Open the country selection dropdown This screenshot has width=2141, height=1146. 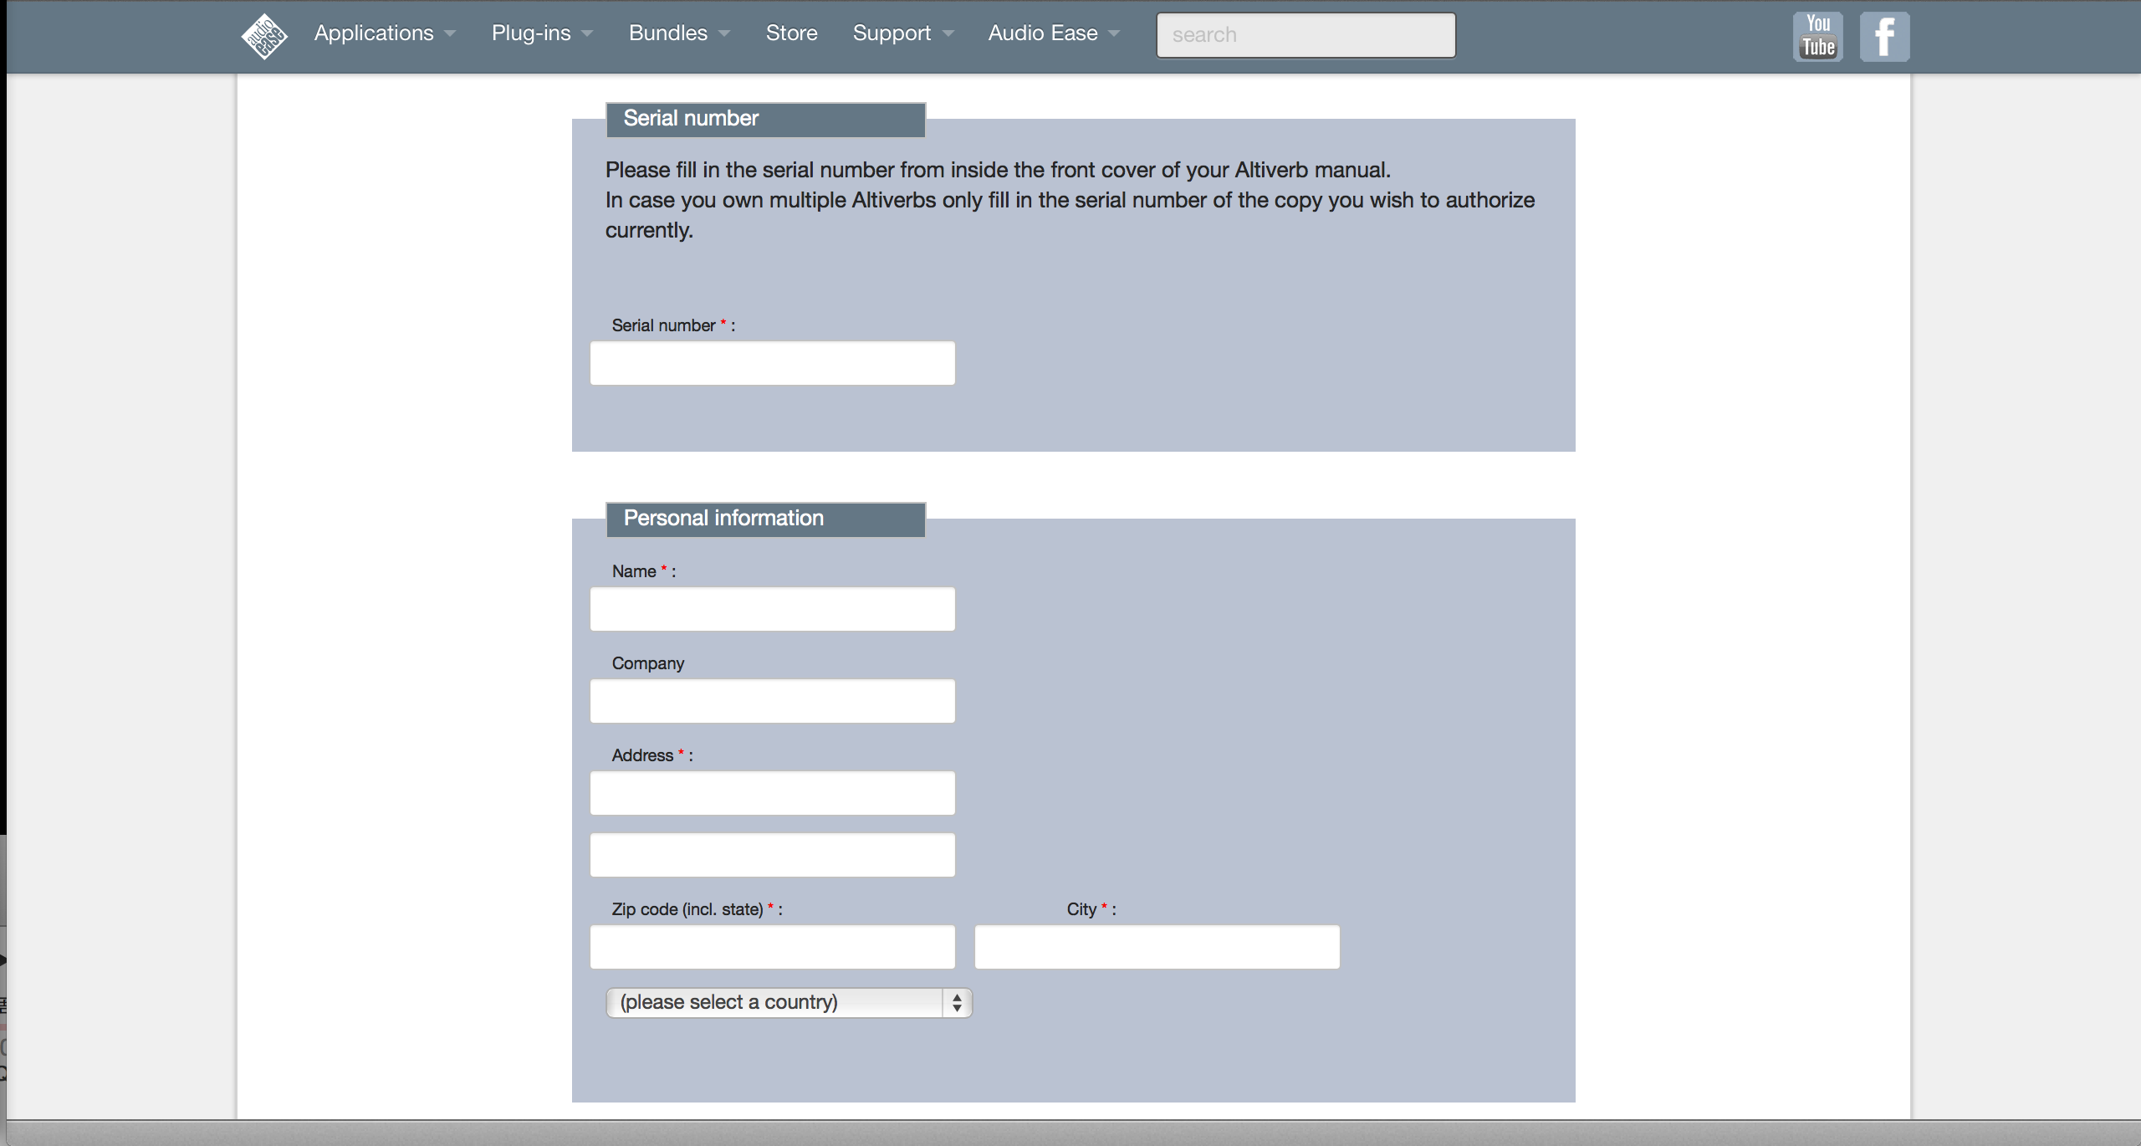point(789,1002)
